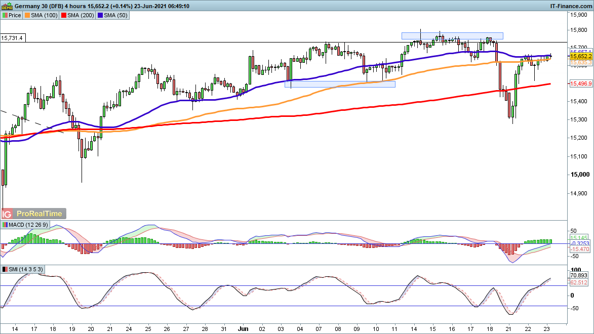Click the MACD indicator multicolor icon

pyautogui.click(x=5, y=225)
